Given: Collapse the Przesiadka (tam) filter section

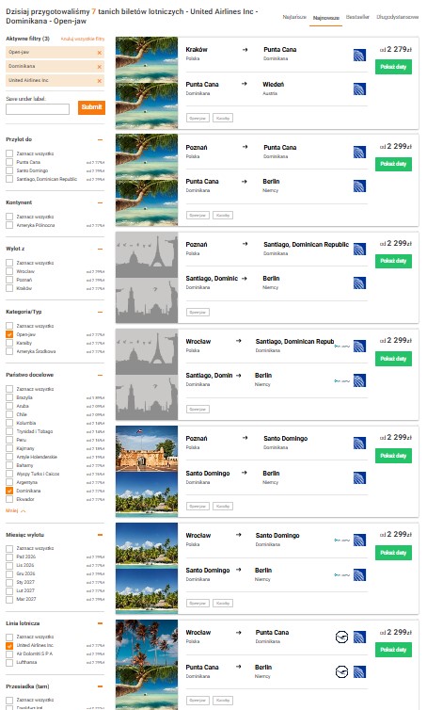Looking at the screenshot, I should [x=100, y=686].
